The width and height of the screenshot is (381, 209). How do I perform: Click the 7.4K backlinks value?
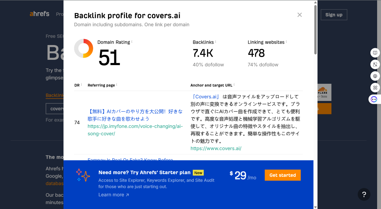click(x=203, y=53)
